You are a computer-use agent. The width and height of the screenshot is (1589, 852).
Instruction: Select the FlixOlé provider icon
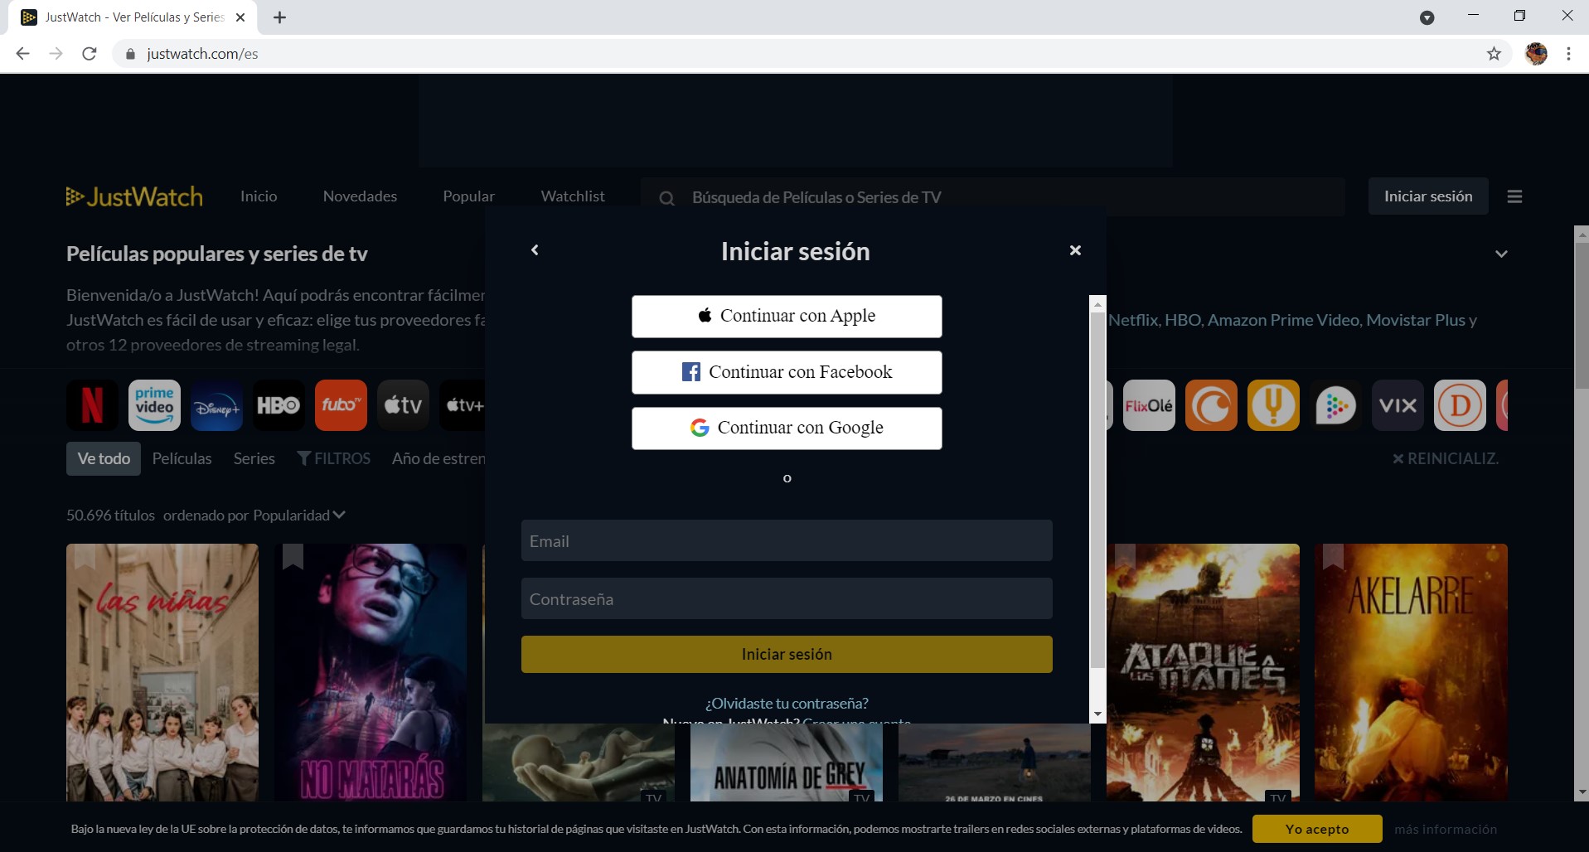[x=1151, y=405]
